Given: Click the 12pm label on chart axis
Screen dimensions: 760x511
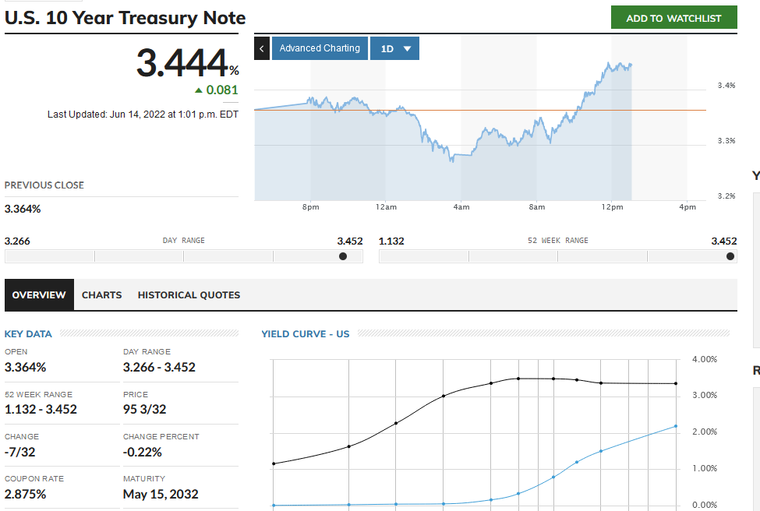Looking at the screenshot, I should click(612, 207).
